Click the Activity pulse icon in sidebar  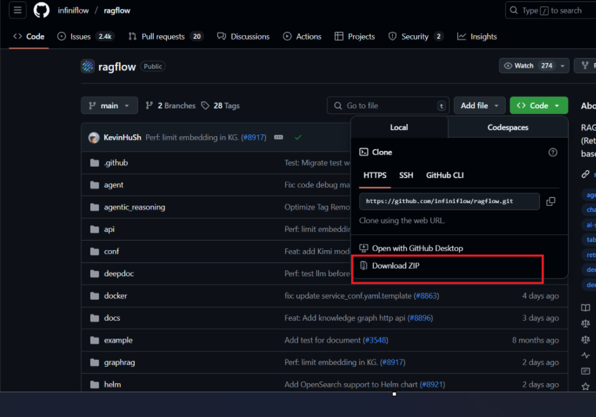click(x=585, y=355)
